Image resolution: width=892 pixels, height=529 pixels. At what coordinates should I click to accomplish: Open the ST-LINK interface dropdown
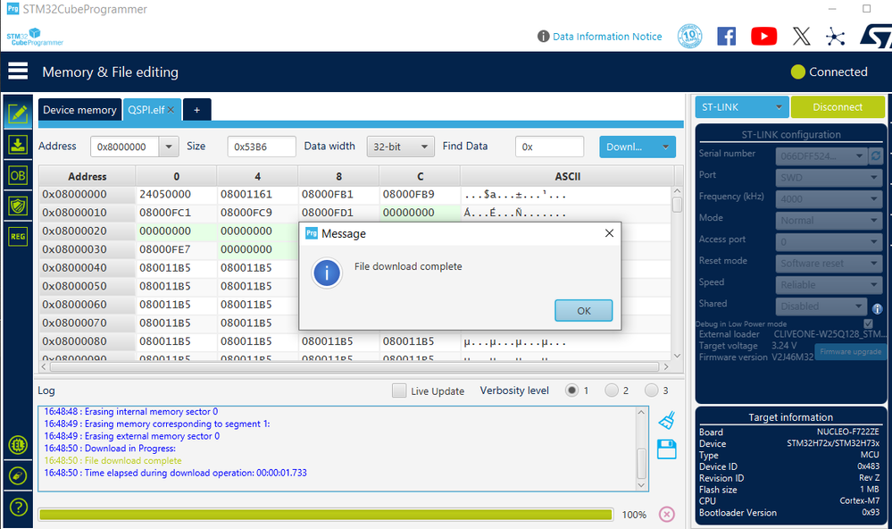(x=741, y=107)
